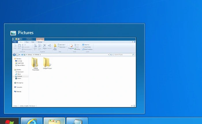This screenshot has height=124, width=202.
Task: Click the File Explorer taskbar icon
Action: pos(54,121)
